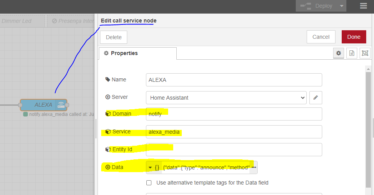
Task: Select the Properties tab
Action: (x=137, y=53)
